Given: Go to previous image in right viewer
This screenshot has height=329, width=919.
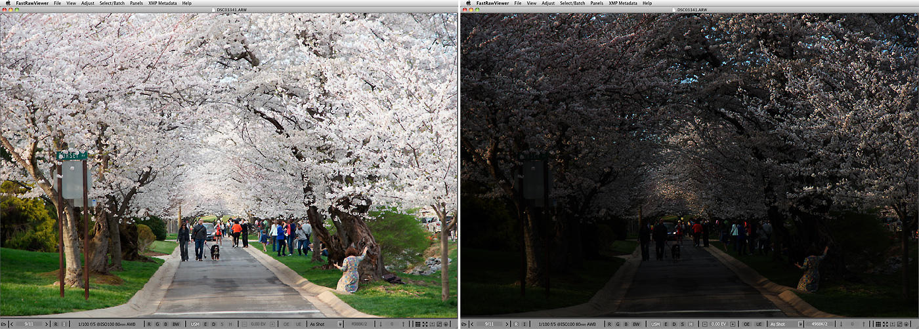Looking at the screenshot, I should [471, 324].
